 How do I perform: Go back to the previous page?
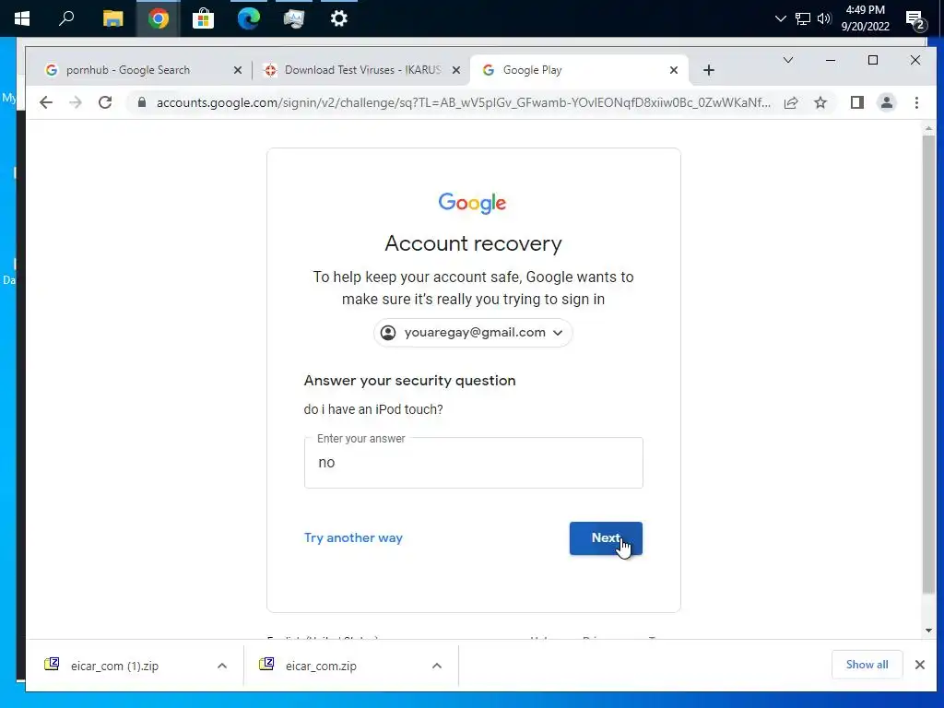[x=46, y=102]
